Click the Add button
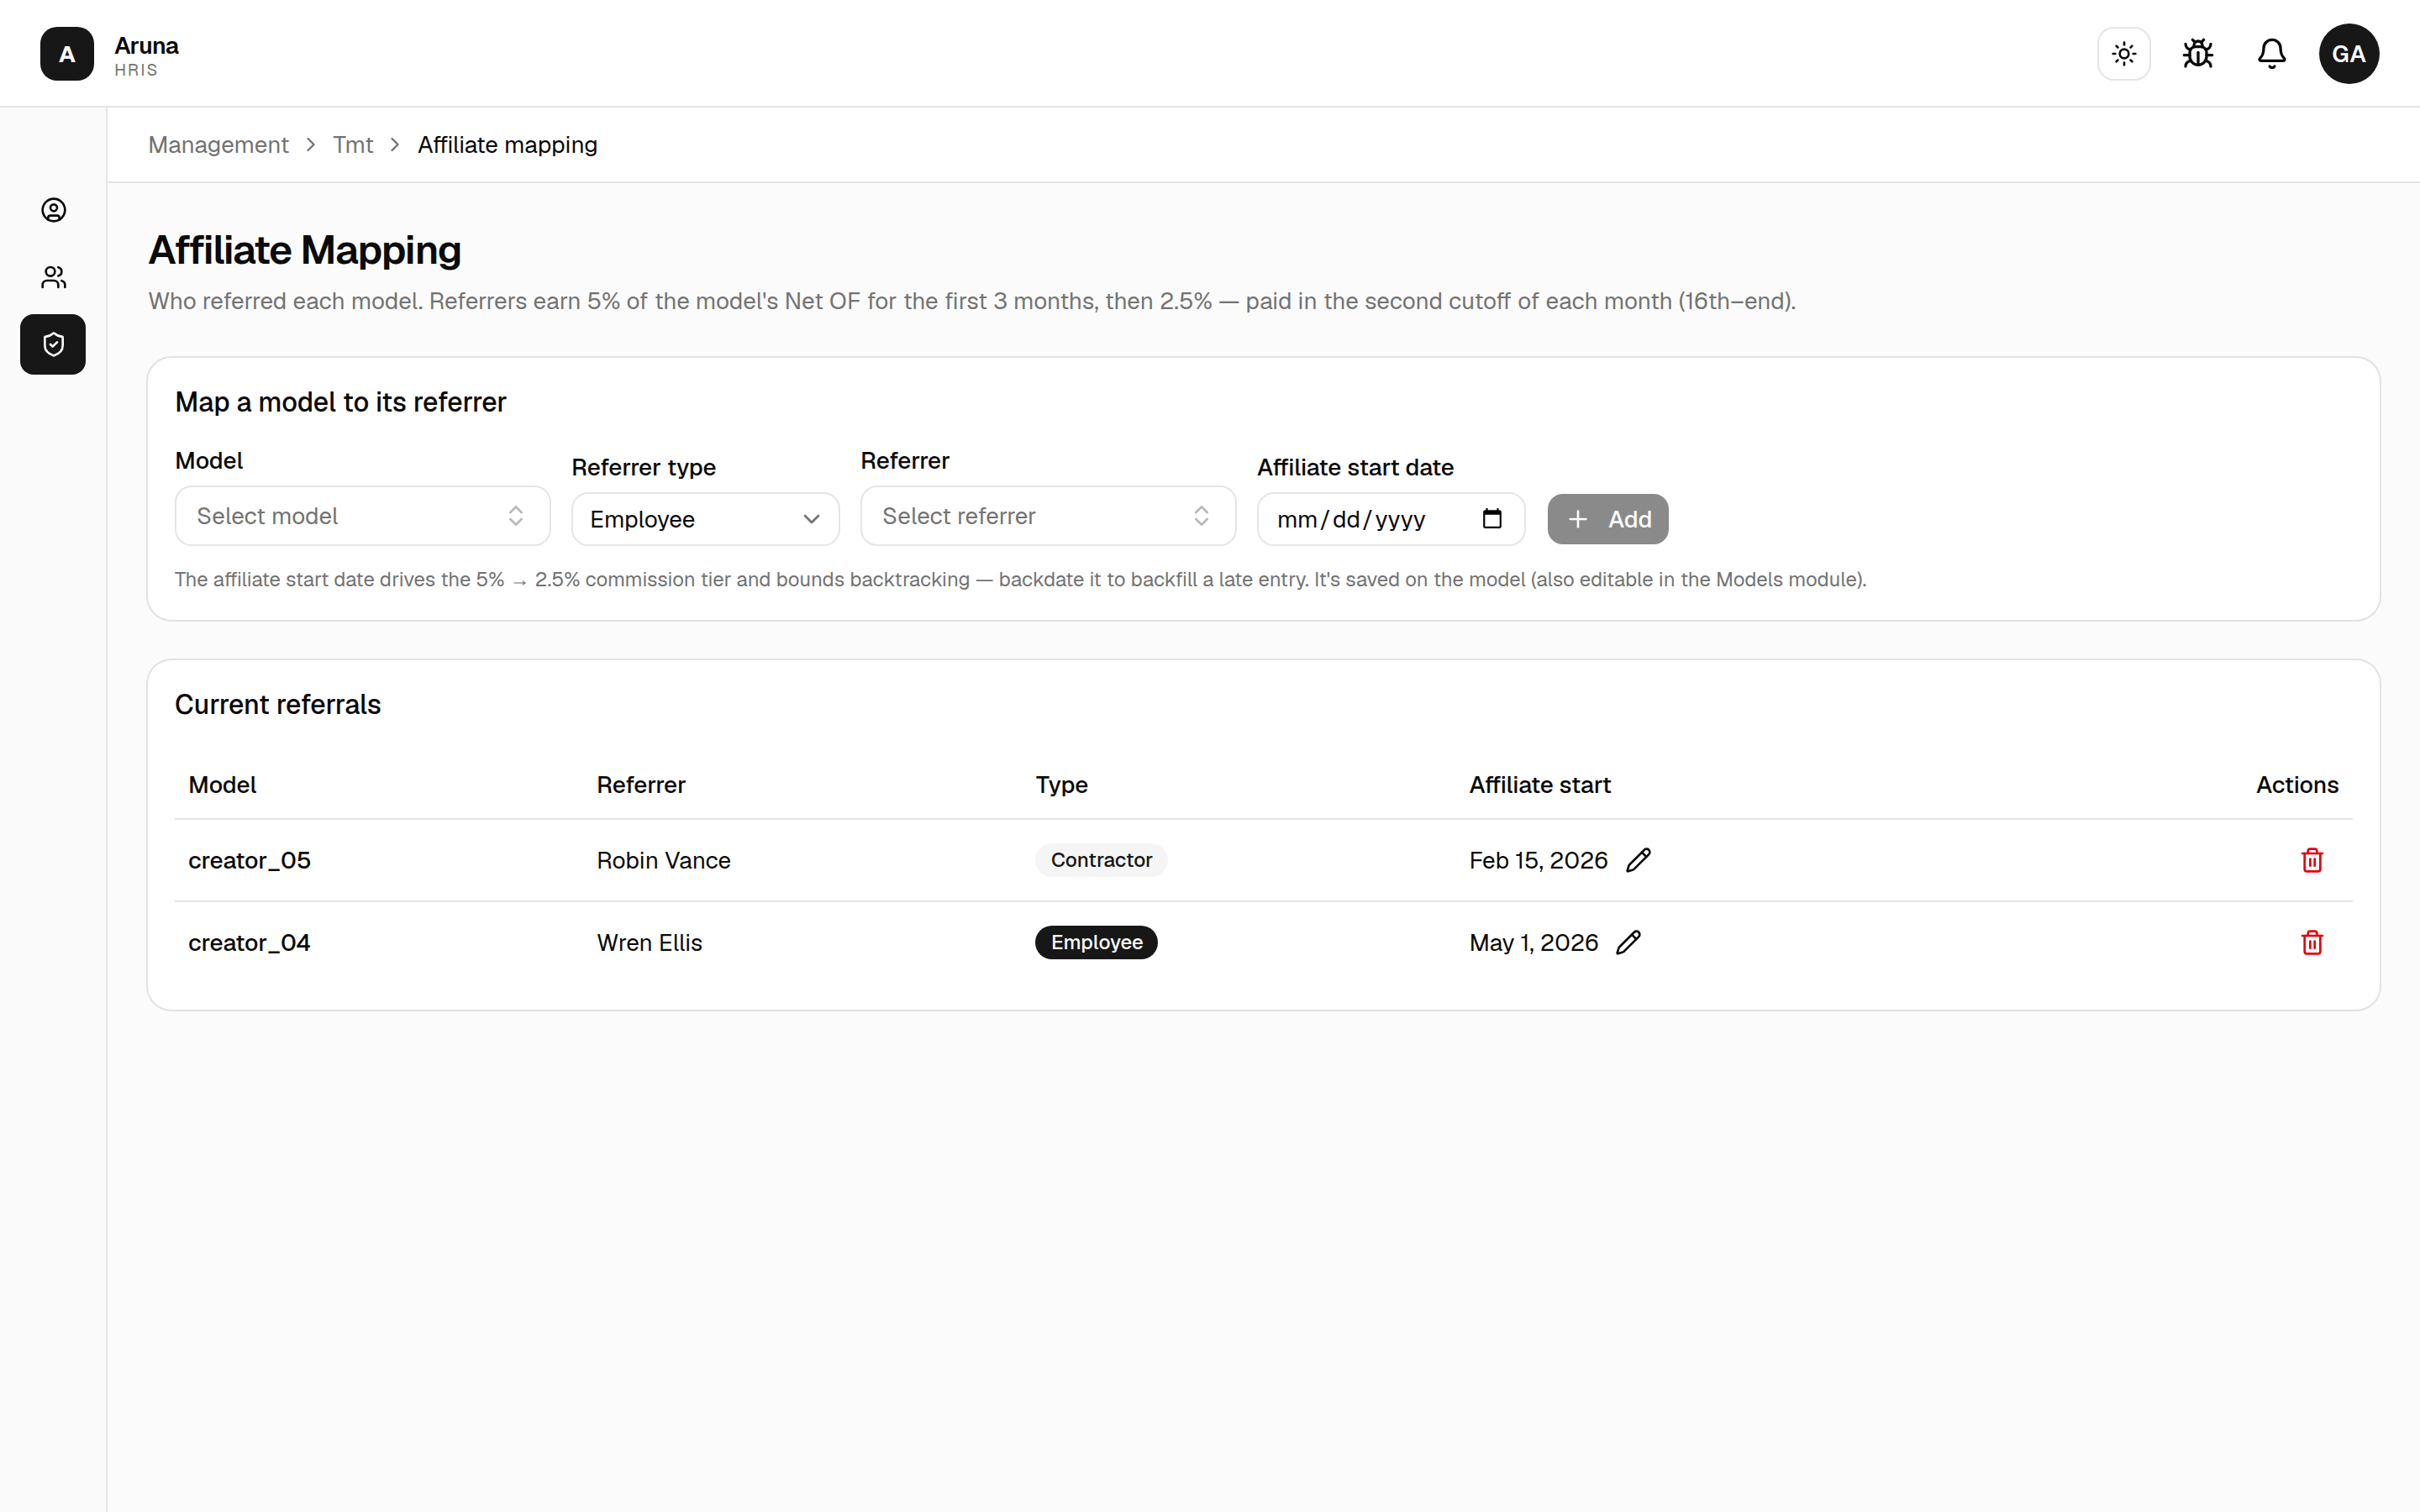This screenshot has width=2420, height=1512. click(x=1608, y=519)
